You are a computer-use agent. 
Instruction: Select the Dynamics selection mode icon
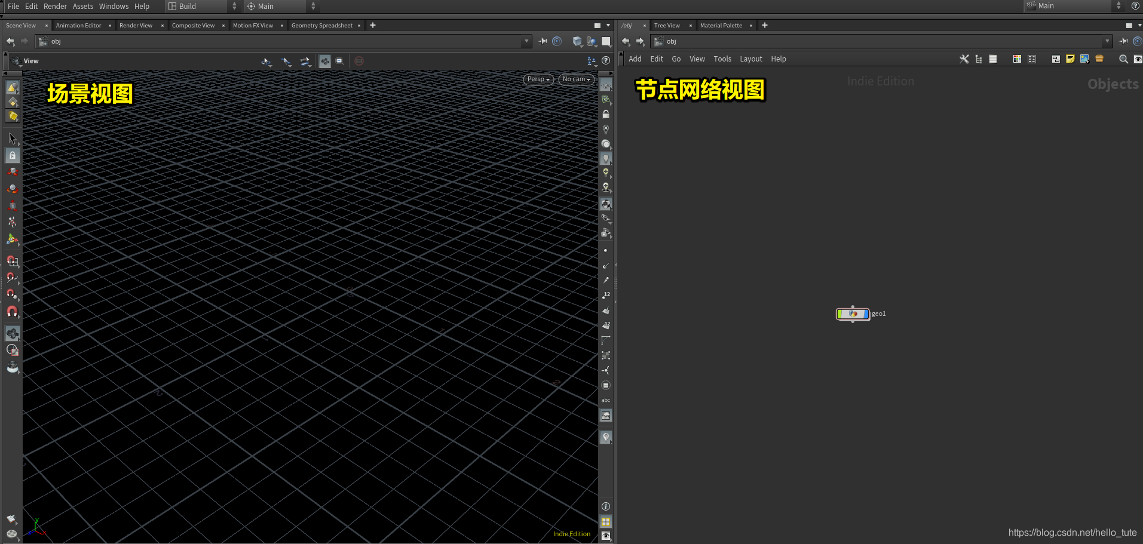click(12, 116)
